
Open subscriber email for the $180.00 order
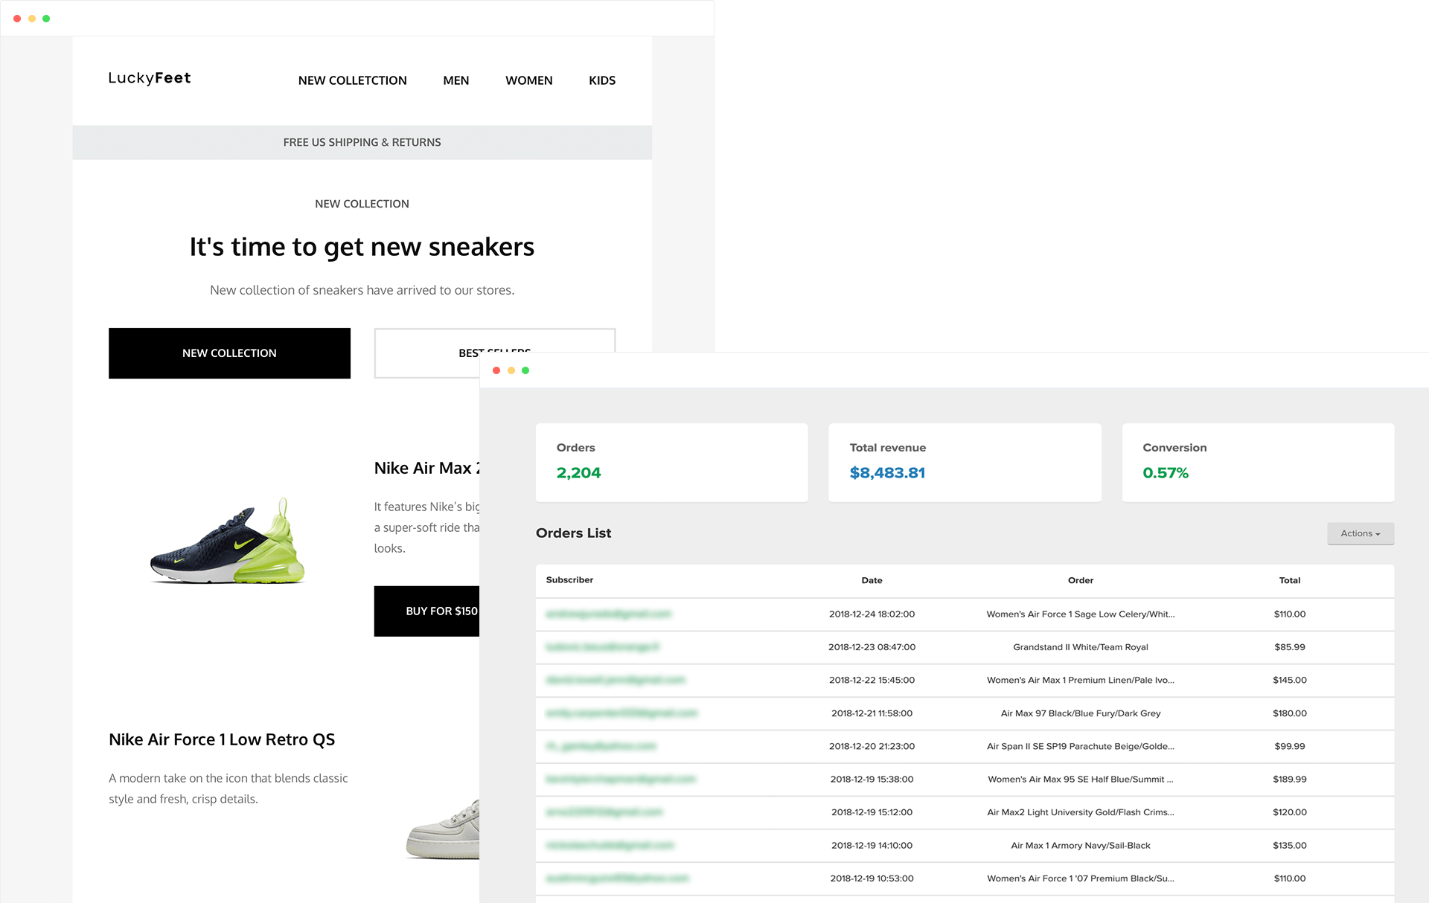(621, 713)
